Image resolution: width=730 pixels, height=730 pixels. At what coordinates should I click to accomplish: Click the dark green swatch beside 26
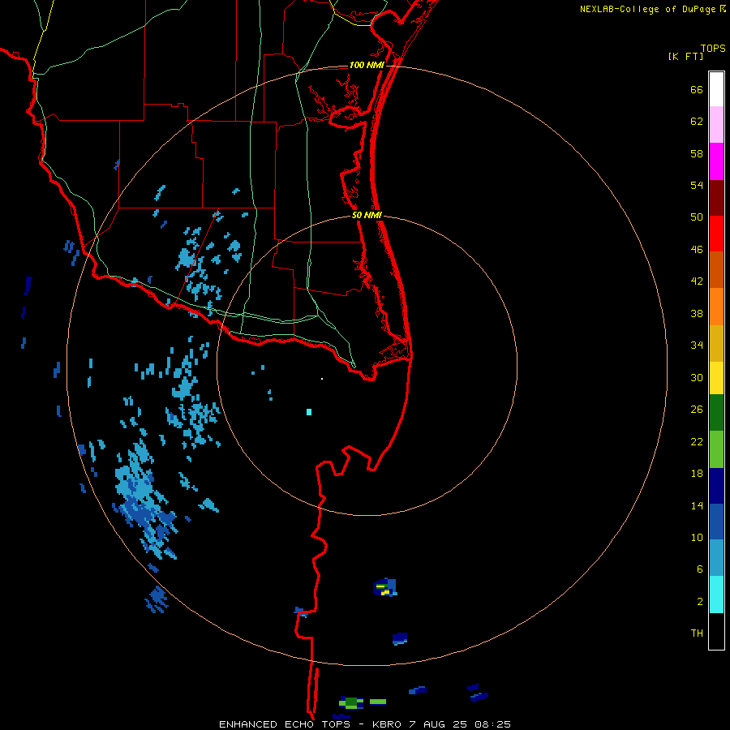[716, 413]
